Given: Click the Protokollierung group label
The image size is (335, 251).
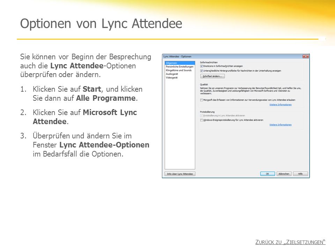Looking at the screenshot, I should pyautogui.click(x=207, y=112).
